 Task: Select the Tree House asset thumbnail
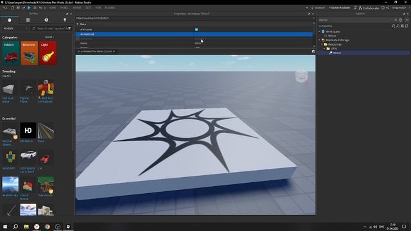pyautogui.click(x=46, y=185)
